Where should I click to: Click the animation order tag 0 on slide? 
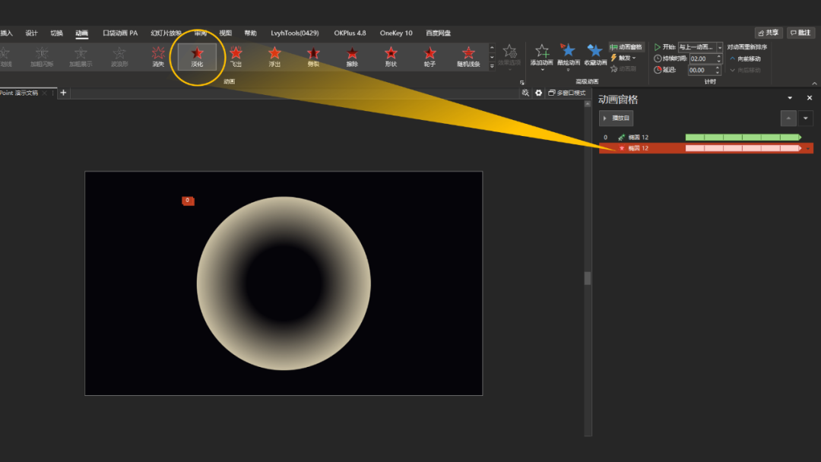point(188,201)
